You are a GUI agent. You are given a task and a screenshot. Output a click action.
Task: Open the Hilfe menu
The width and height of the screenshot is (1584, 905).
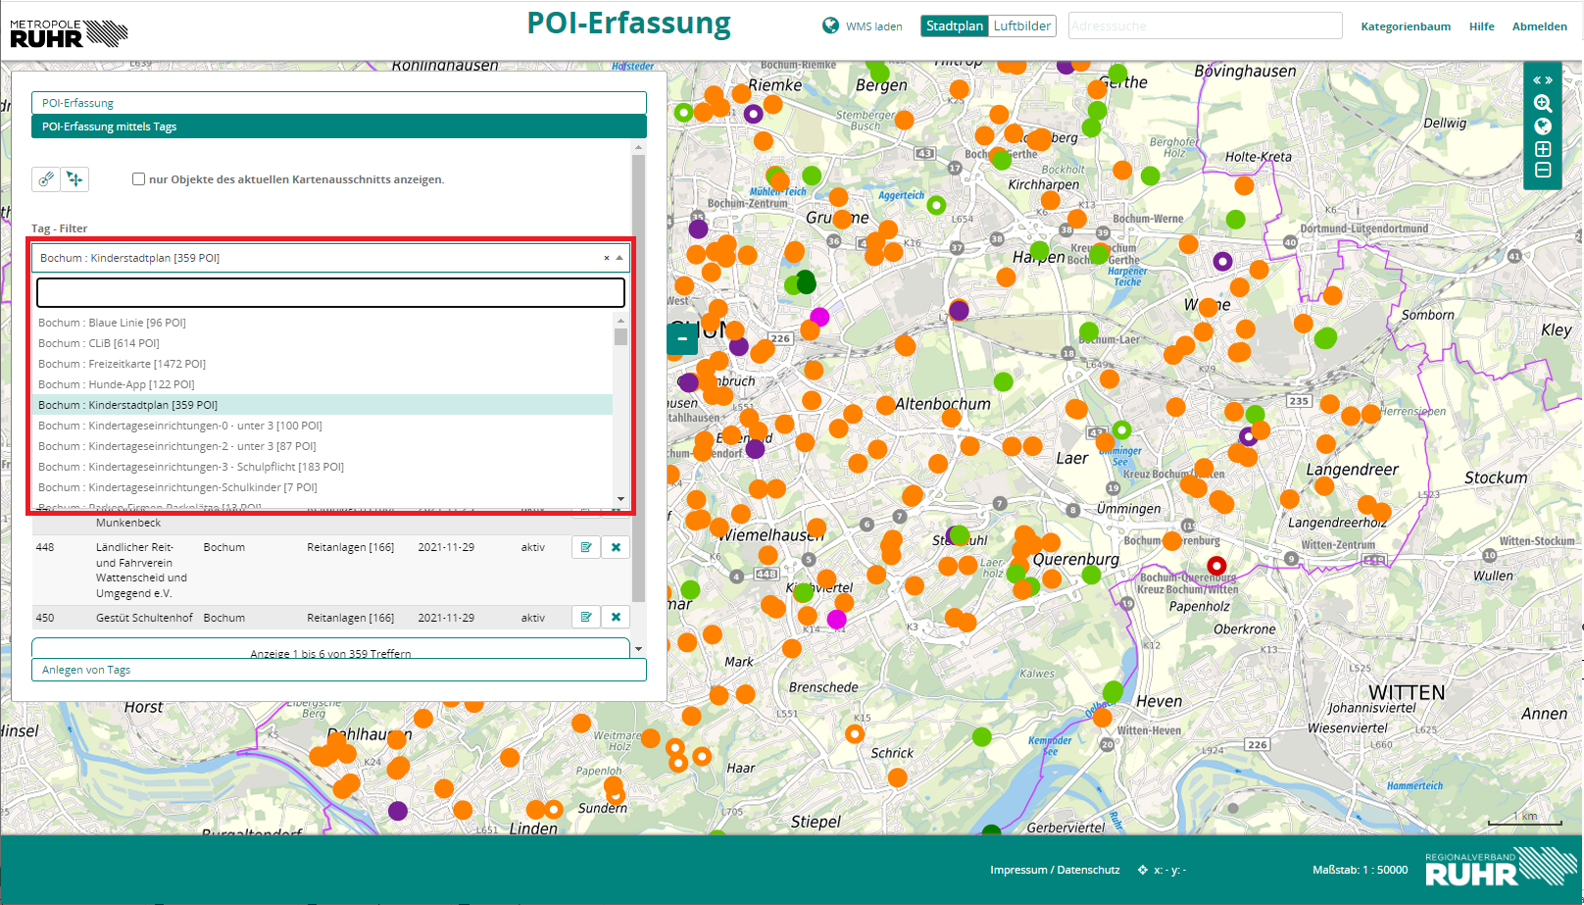(x=1481, y=26)
